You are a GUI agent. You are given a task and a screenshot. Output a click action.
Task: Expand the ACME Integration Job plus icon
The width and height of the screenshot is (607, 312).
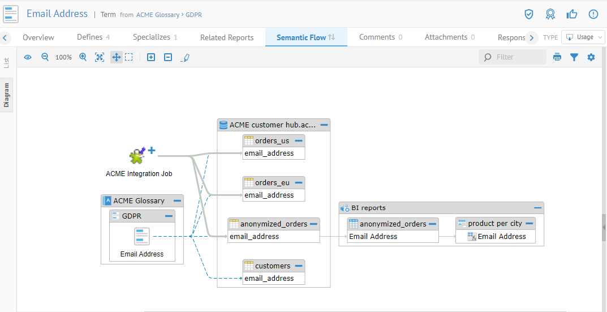click(152, 151)
